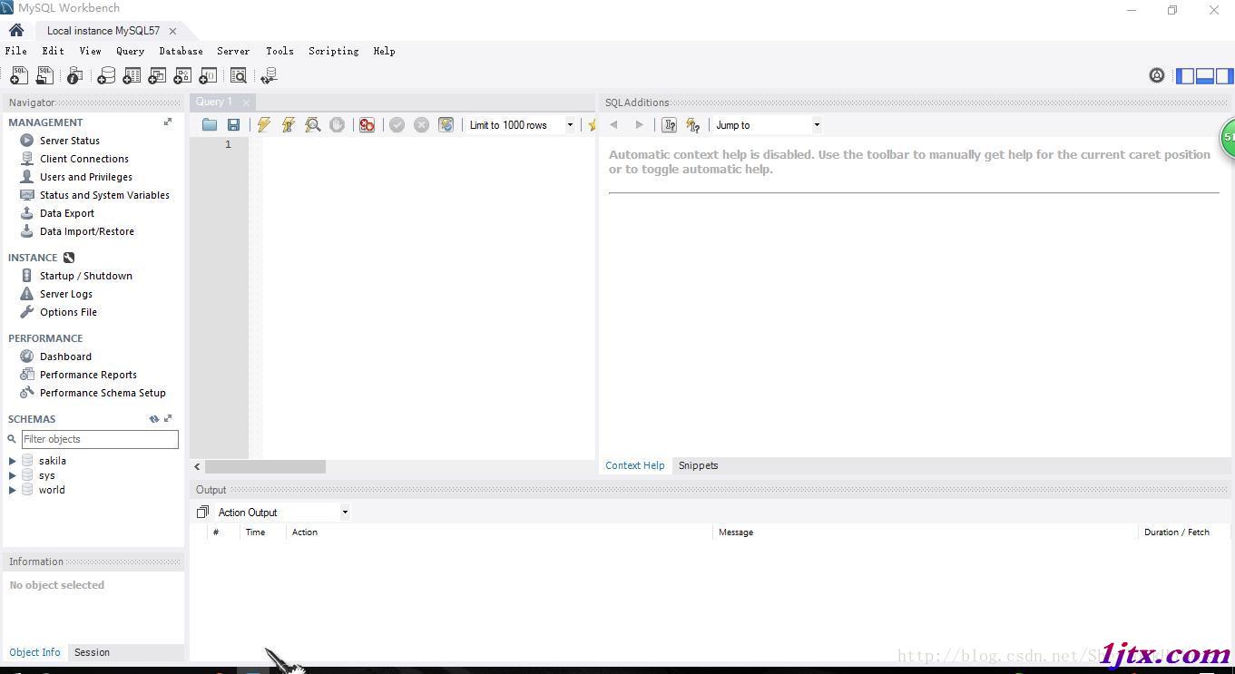Execute query with lightning bolt icon

(x=264, y=125)
